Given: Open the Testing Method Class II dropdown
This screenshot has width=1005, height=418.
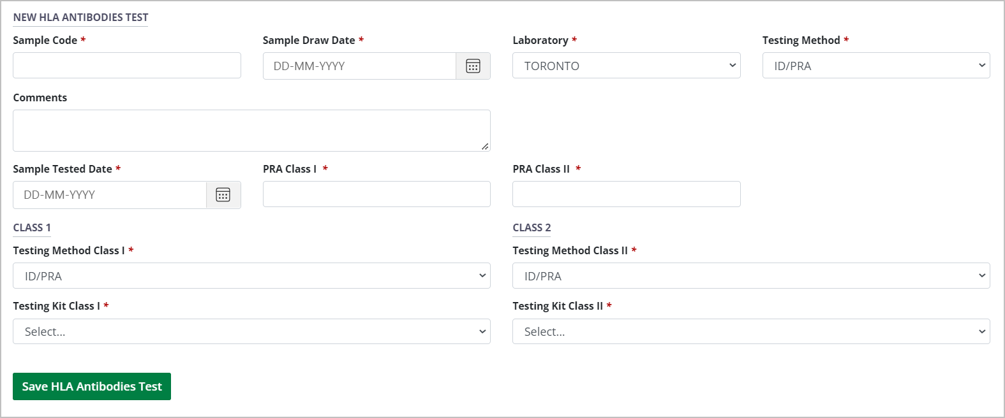Looking at the screenshot, I should [750, 275].
